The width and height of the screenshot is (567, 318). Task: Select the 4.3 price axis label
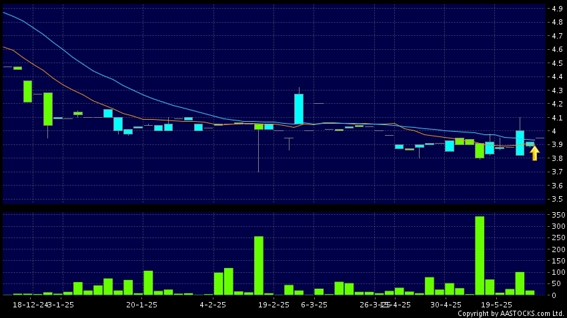tap(557, 90)
